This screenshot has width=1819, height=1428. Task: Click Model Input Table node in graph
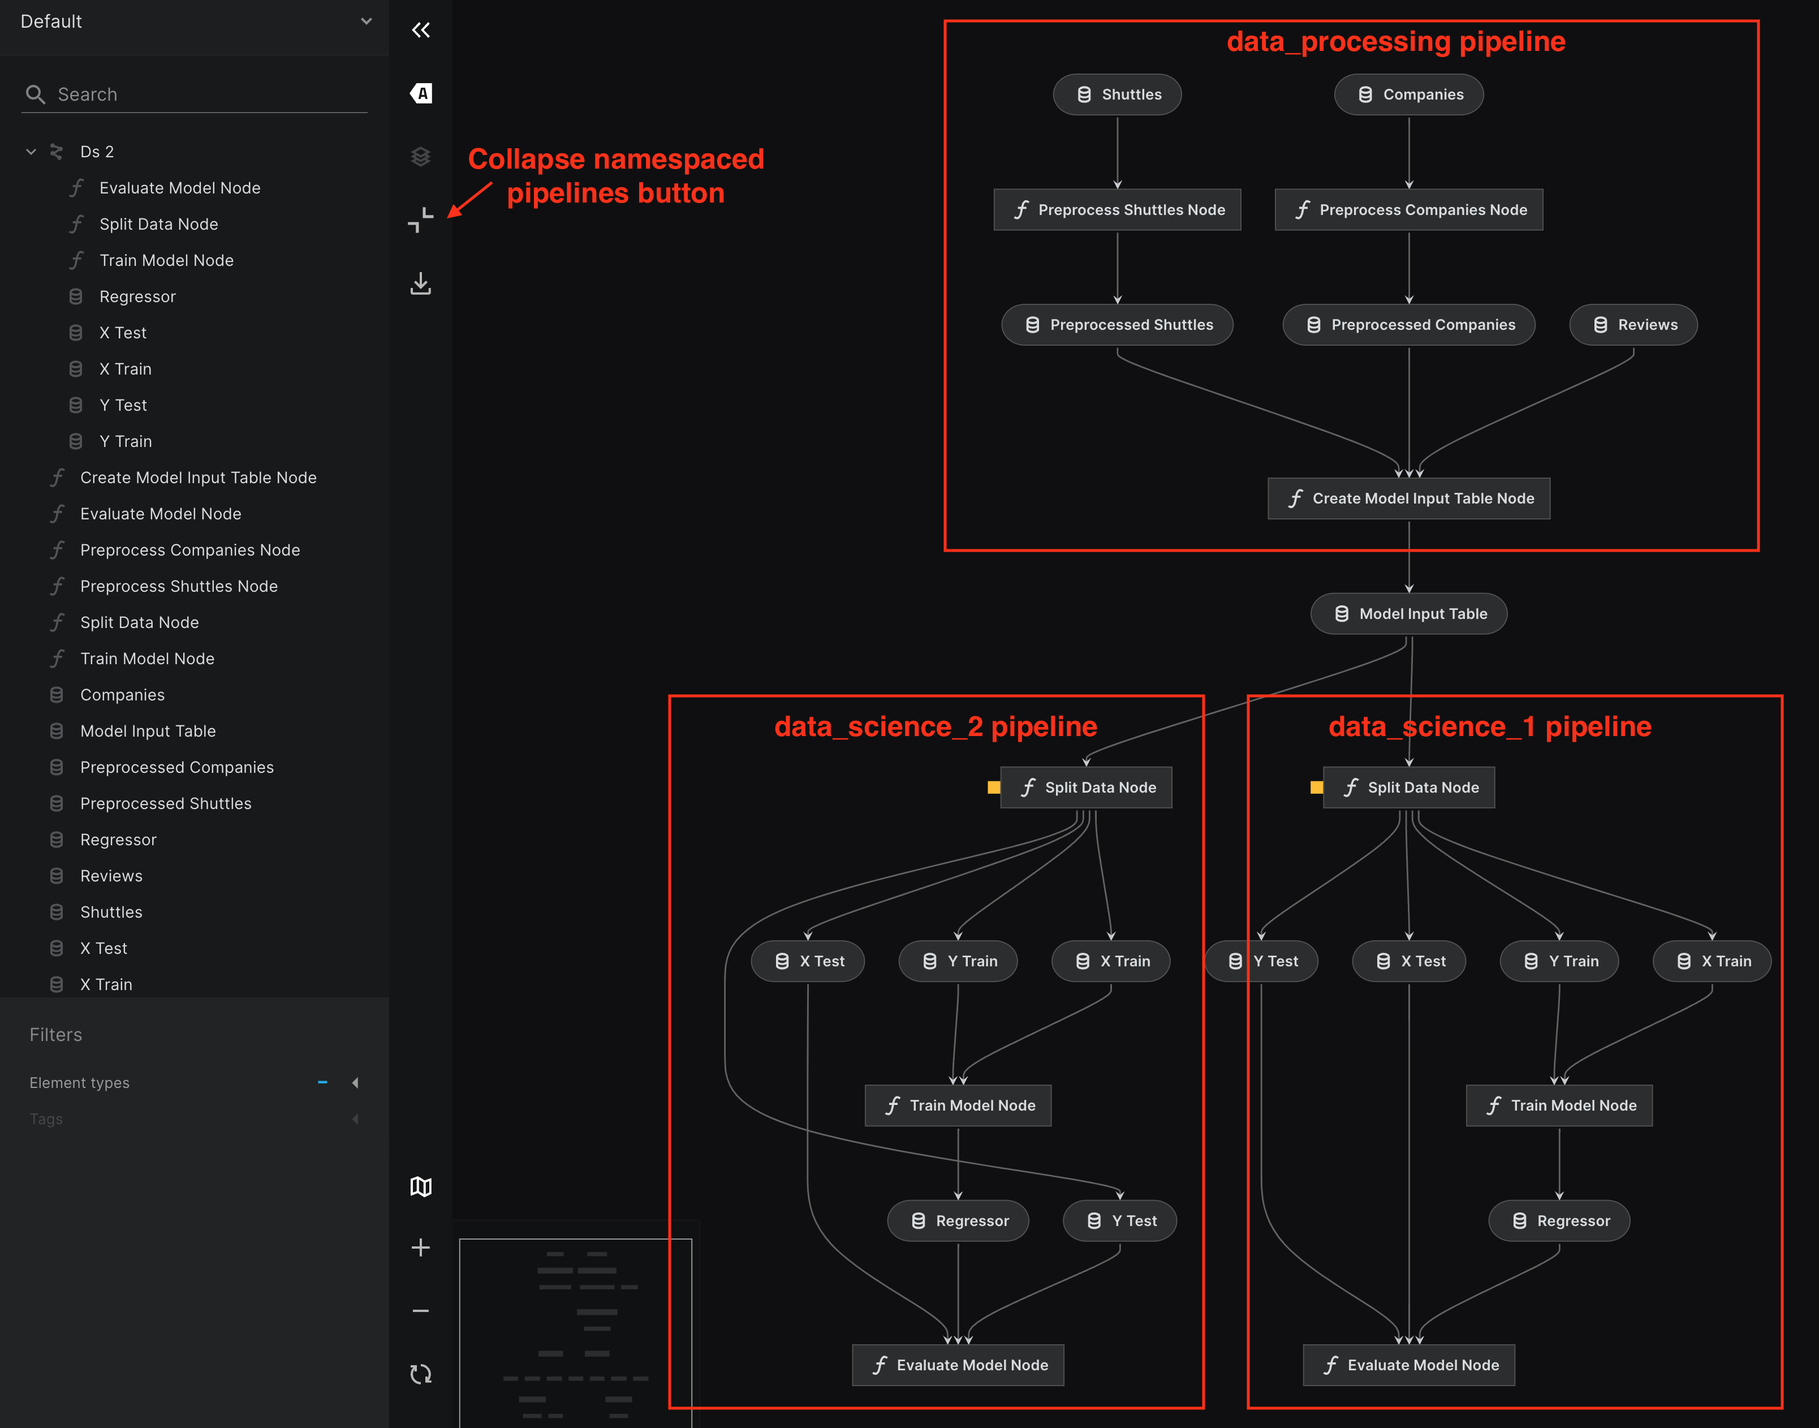click(1408, 614)
